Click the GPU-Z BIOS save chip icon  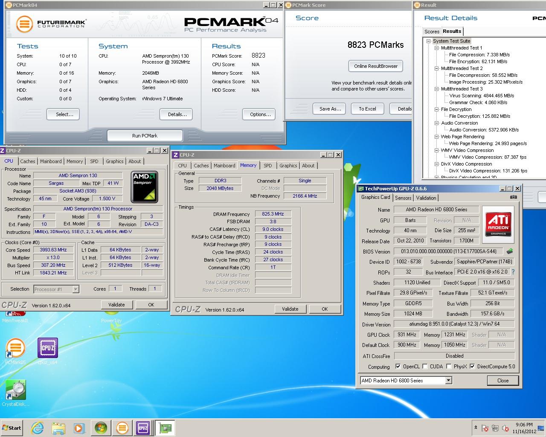(509, 251)
